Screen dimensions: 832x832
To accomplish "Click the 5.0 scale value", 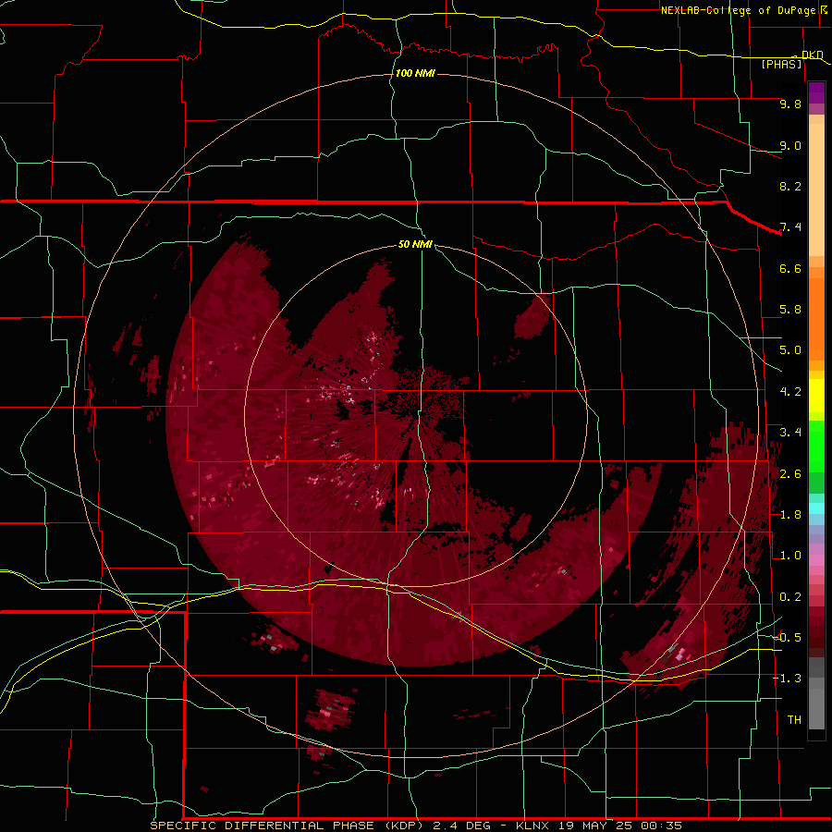I will pyautogui.click(x=790, y=350).
